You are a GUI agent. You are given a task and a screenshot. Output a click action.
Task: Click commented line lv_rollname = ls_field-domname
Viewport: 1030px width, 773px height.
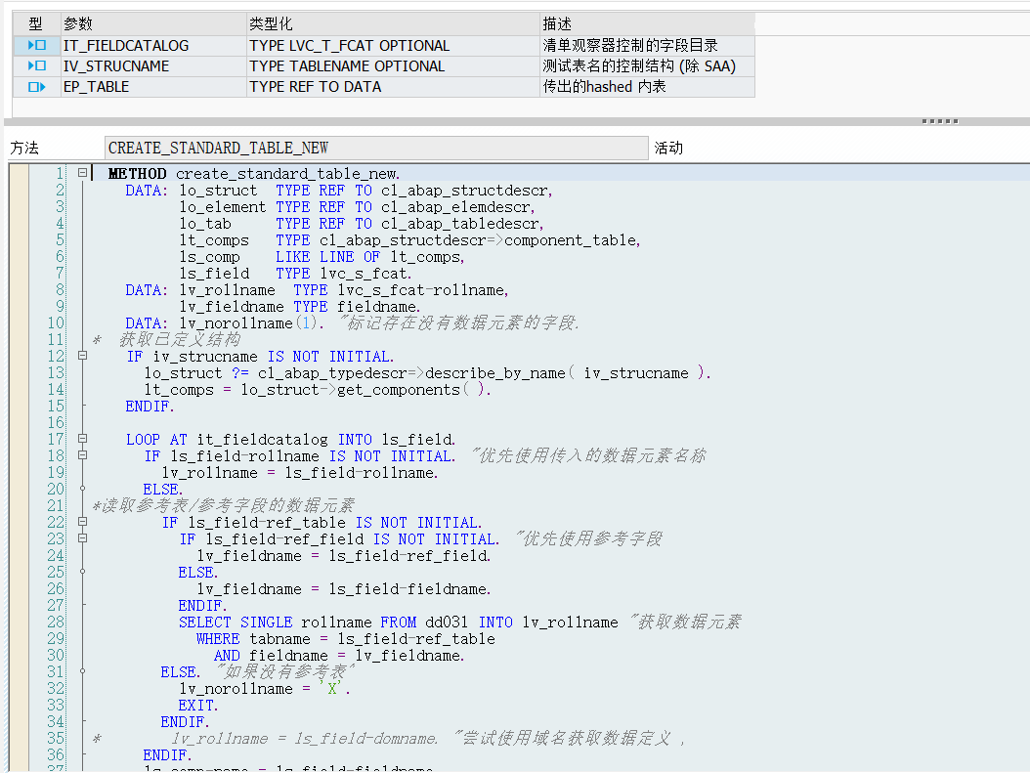tap(304, 738)
